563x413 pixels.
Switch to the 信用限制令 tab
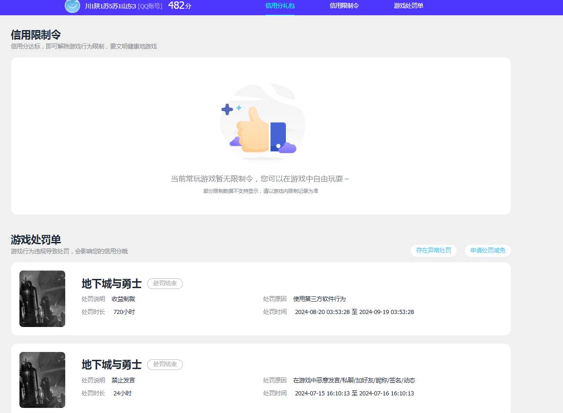pyautogui.click(x=344, y=7)
